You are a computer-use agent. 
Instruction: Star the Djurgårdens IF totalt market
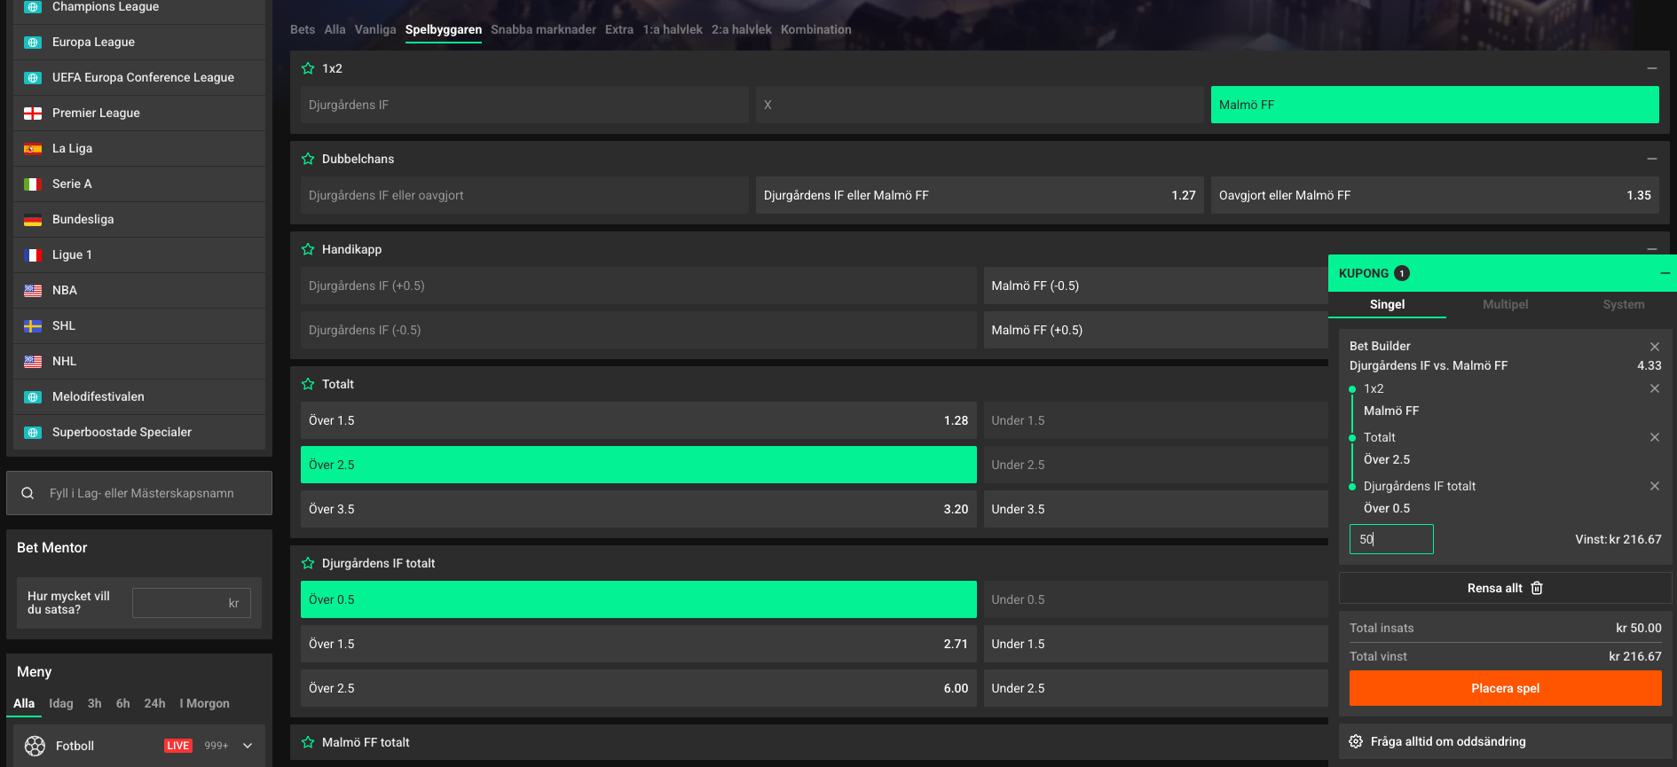point(308,563)
